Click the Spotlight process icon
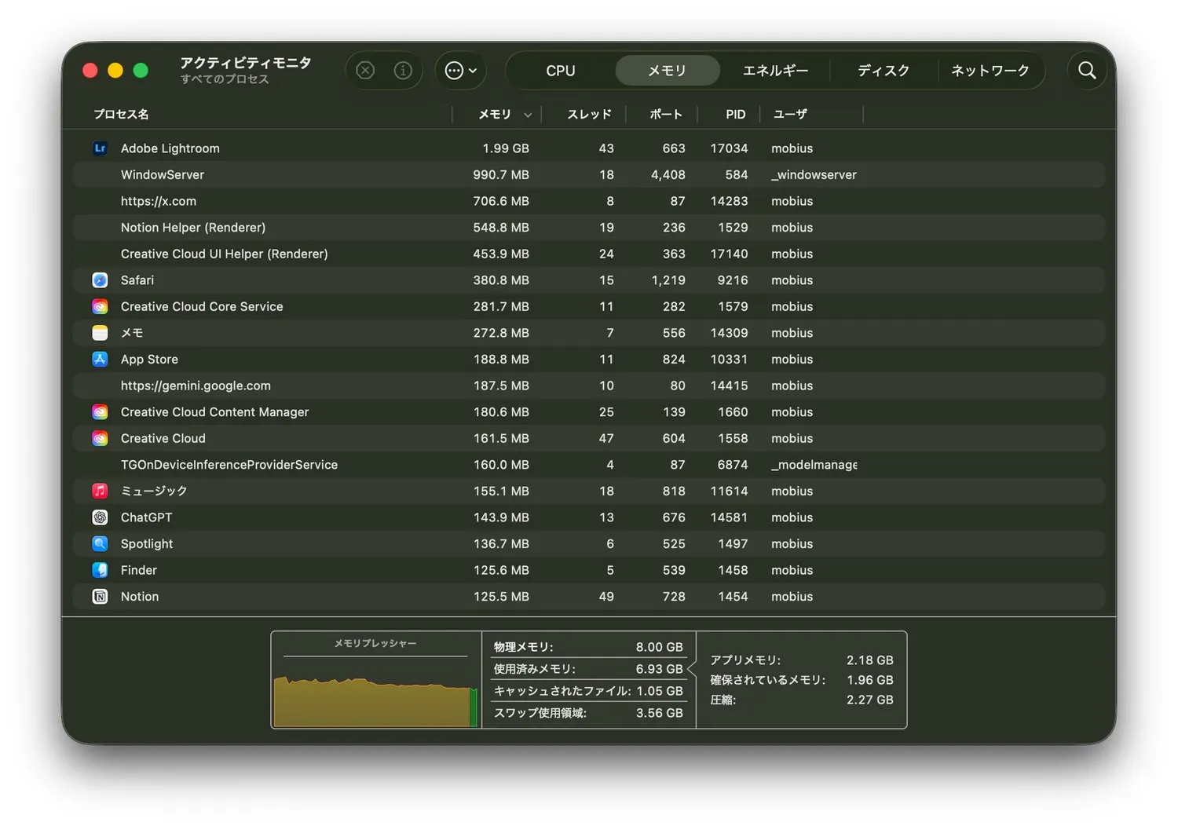Viewport: 1178px width, 826px height. [100, 543]
